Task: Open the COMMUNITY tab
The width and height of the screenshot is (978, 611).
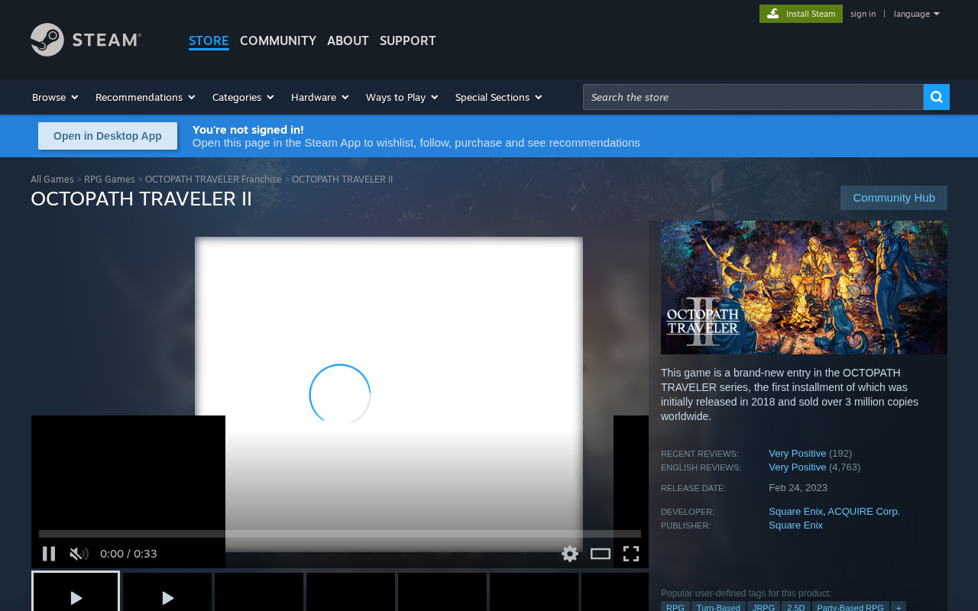Action: [278, 40]
